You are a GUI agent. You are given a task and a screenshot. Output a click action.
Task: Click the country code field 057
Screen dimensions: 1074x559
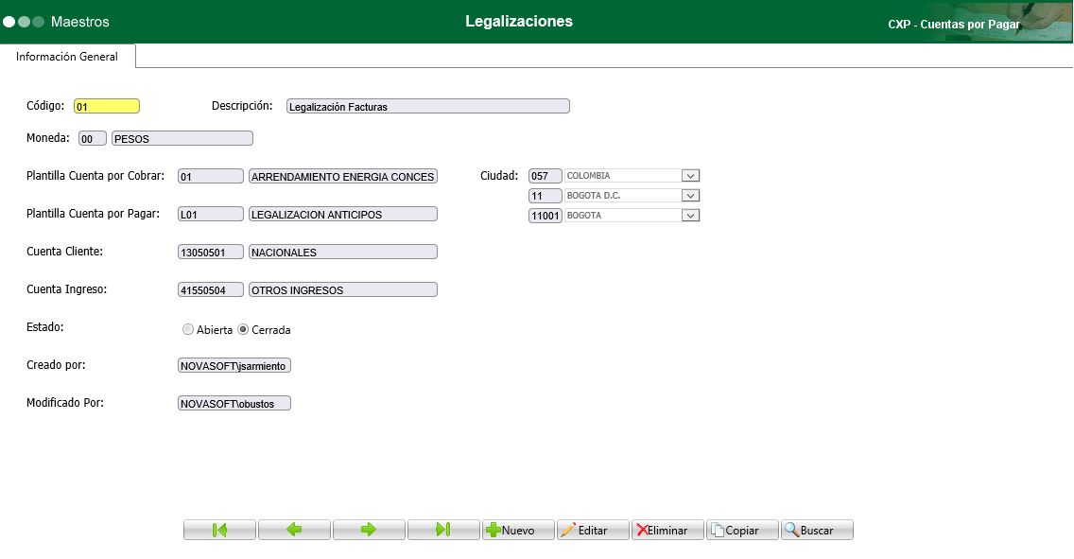click(546, 176)
